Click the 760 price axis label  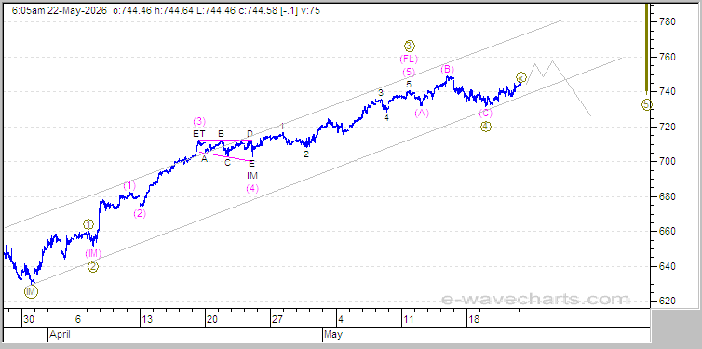(667, 57)
